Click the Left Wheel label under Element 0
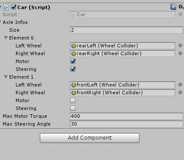This screenshot has height=160, width=184. click(x=29, y=46)
